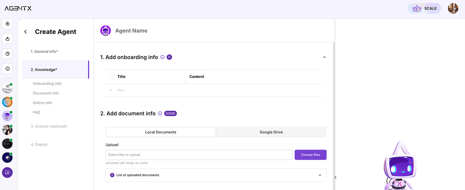Click the spiral icon in left sidebar

tap(7, 24)
